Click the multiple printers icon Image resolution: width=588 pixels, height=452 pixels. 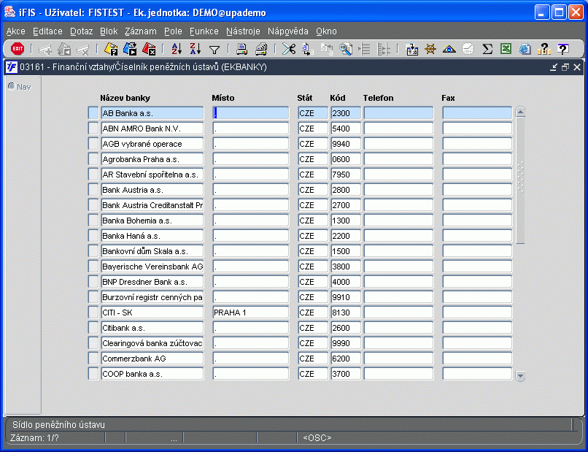click(x=261, y=49)
